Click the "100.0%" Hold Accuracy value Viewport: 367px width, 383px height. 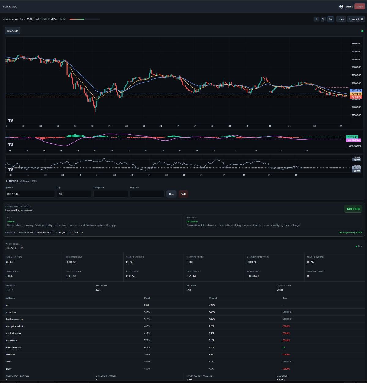[71, 276]
